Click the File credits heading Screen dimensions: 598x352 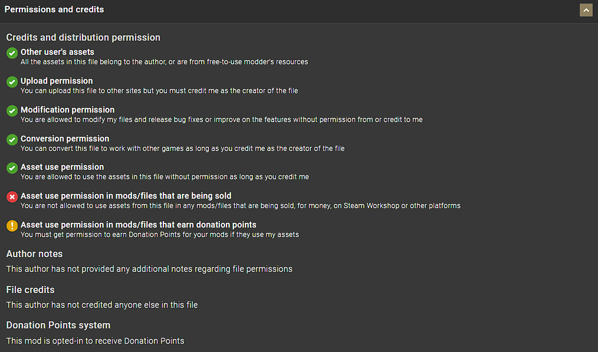(30, 290)
